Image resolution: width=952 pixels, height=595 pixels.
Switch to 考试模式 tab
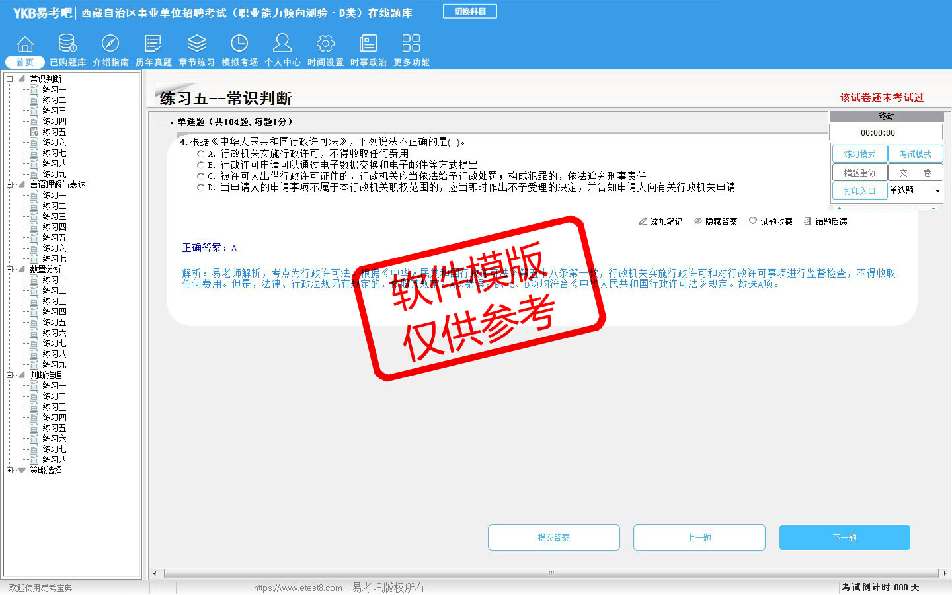(915, 154)
